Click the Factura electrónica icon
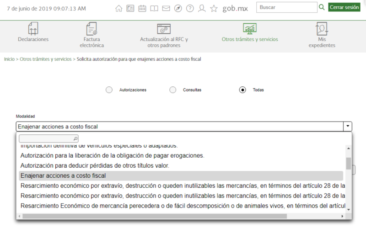Screen dimensions: 366x233 92,28
